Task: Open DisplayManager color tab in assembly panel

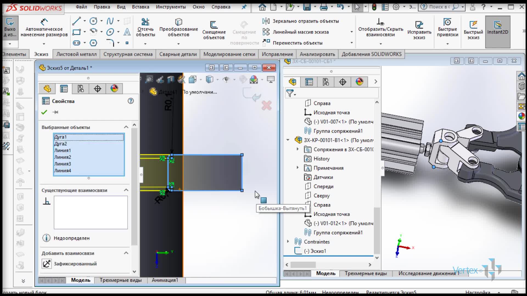Action: (x=359, y=82)
